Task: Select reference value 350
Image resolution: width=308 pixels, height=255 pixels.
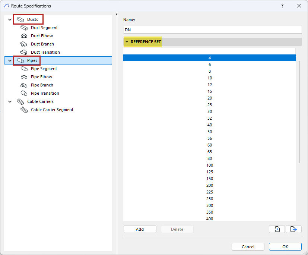Action: tap(209, 212)
